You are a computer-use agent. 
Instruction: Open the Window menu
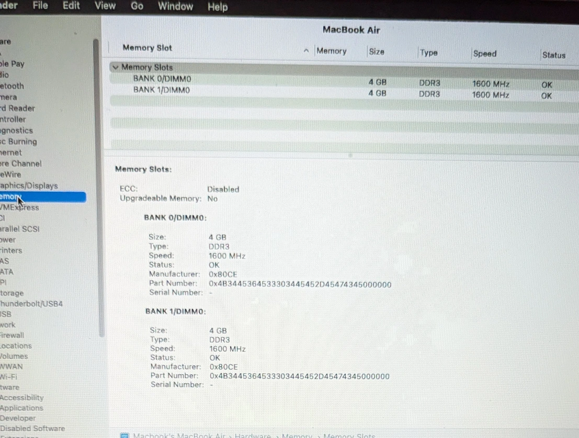tap(175, 6)
